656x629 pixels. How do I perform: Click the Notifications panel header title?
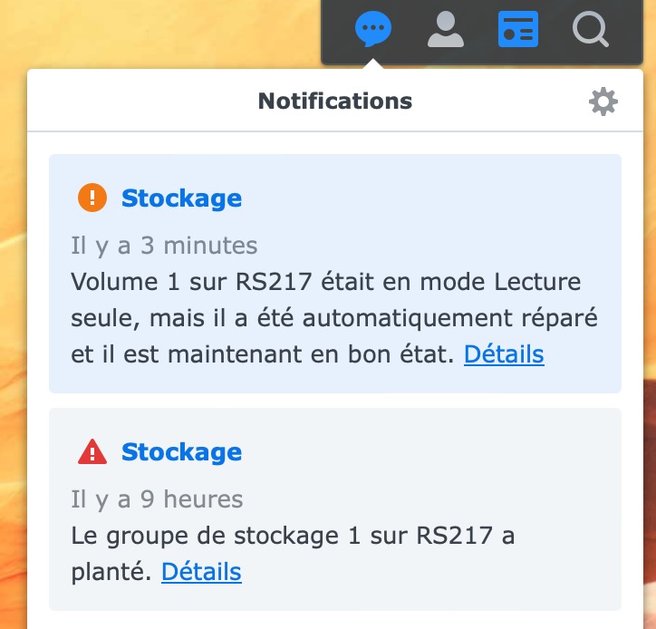(335, 101)
